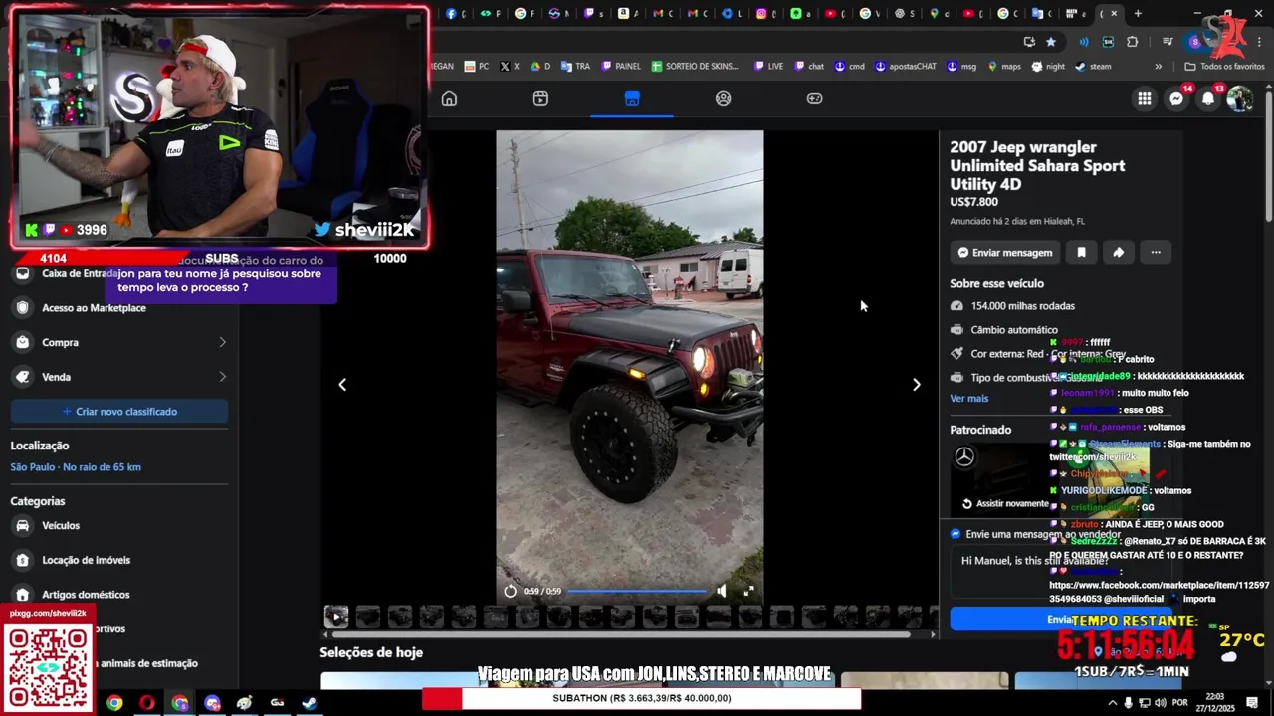Expand the Venda sidebar chevron
Viewport: 1274px width, 716px height.
(222, 377)
